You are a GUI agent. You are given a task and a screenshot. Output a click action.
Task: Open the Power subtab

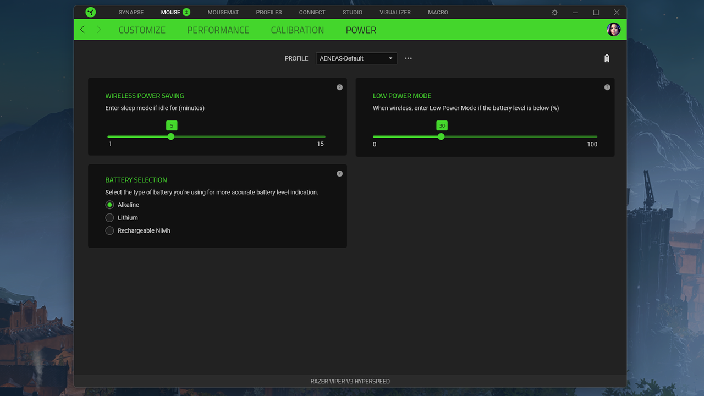361,30
